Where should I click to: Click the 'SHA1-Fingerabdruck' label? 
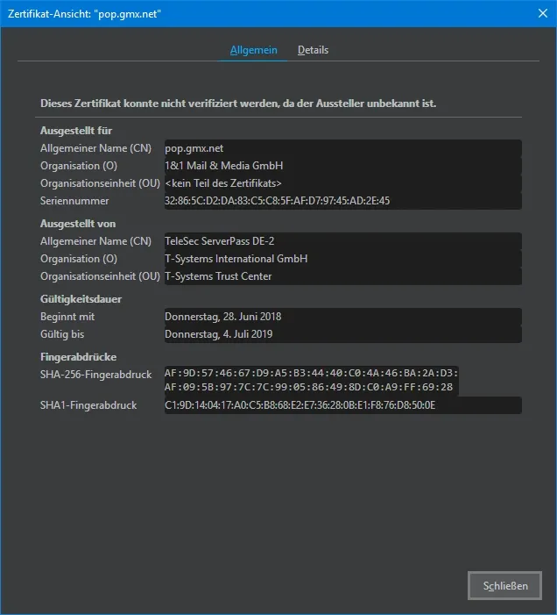coord(88,405)
